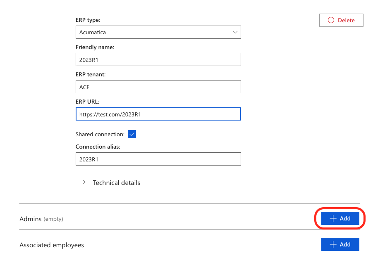The width and height of the screenshot is (373, 258).
Task: Focus the Friendly name input field
Action: (x=158, y=59)
